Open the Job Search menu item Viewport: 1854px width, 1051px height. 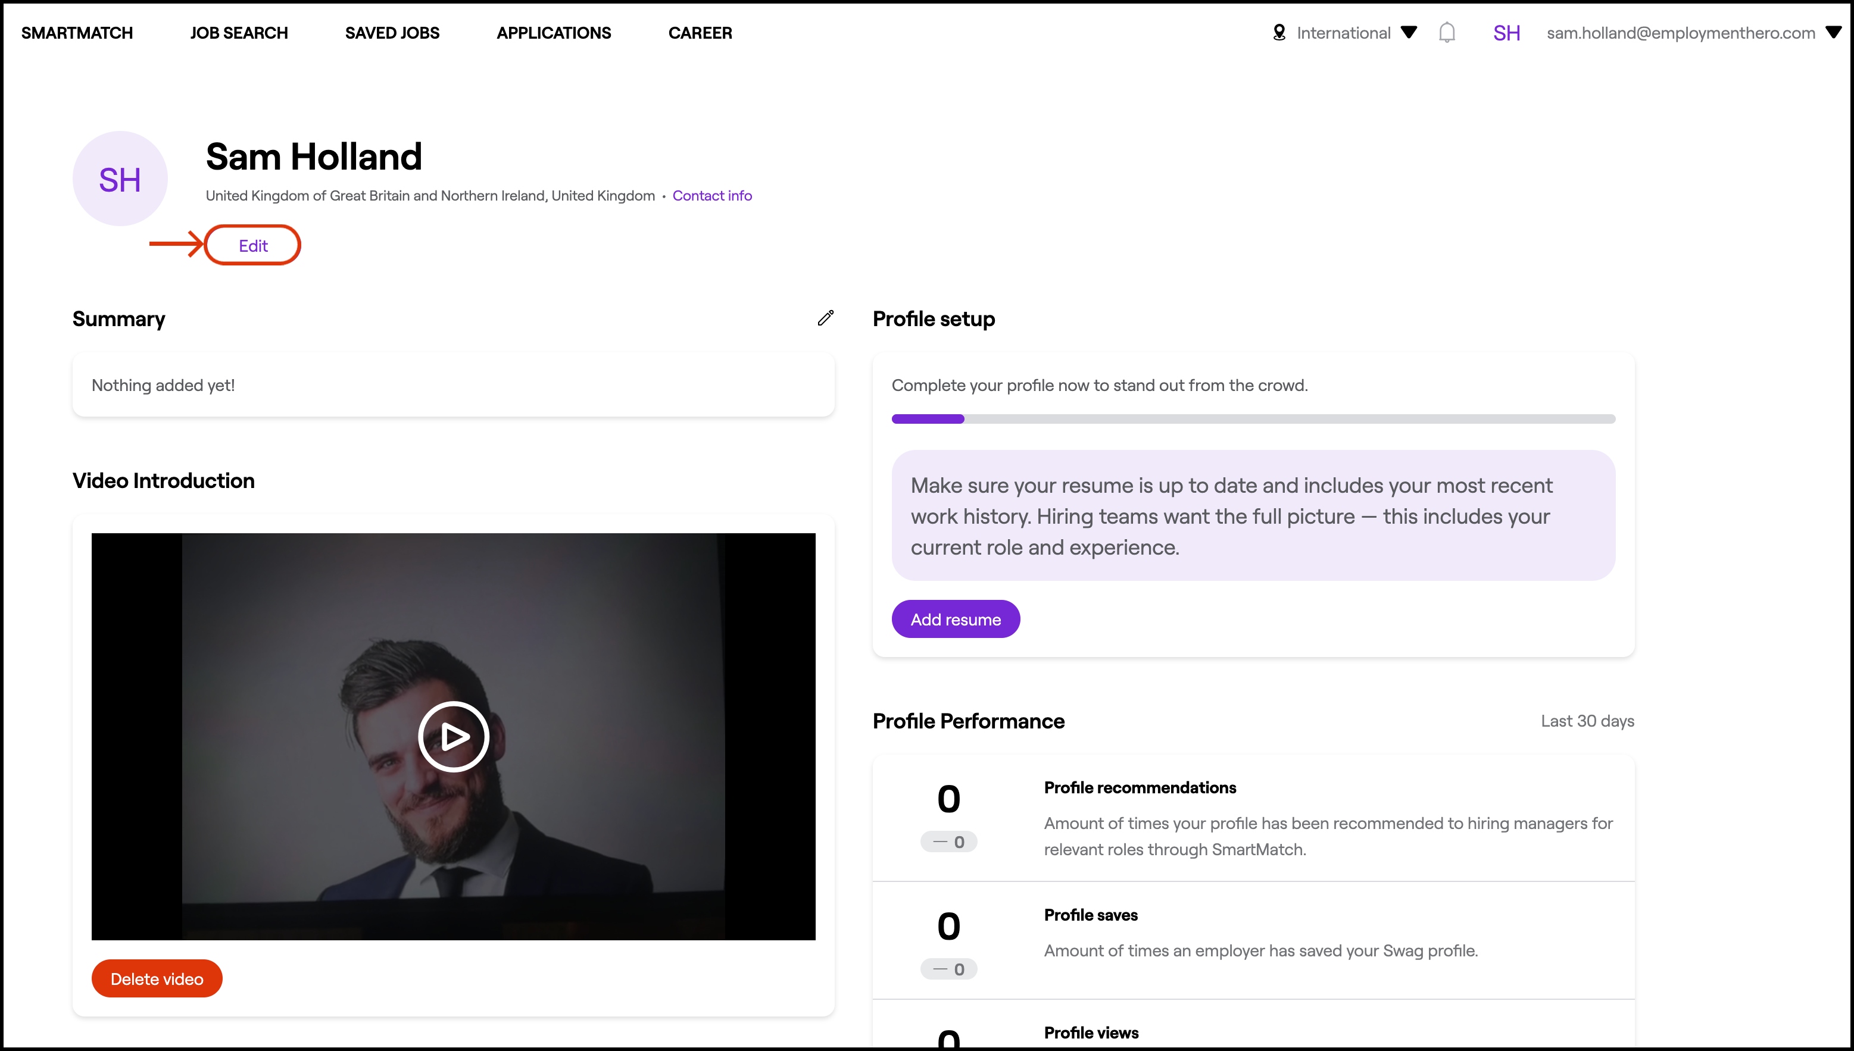pos(239,33)
